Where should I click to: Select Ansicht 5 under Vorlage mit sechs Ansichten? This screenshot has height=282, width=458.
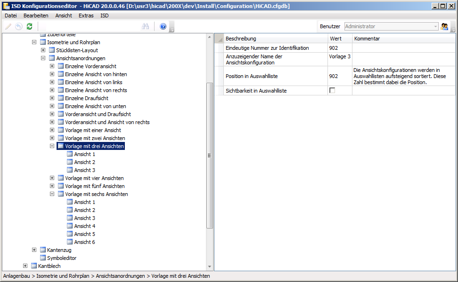pos(84,234)
